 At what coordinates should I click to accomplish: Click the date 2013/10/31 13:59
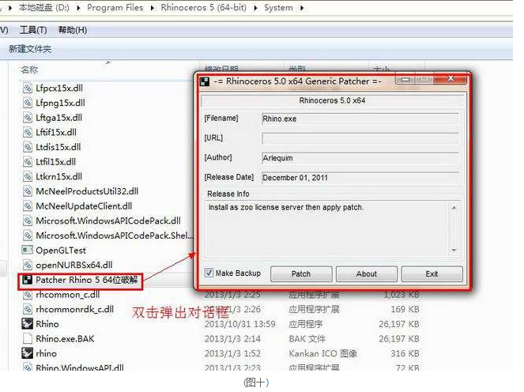[x=240, y=324]
